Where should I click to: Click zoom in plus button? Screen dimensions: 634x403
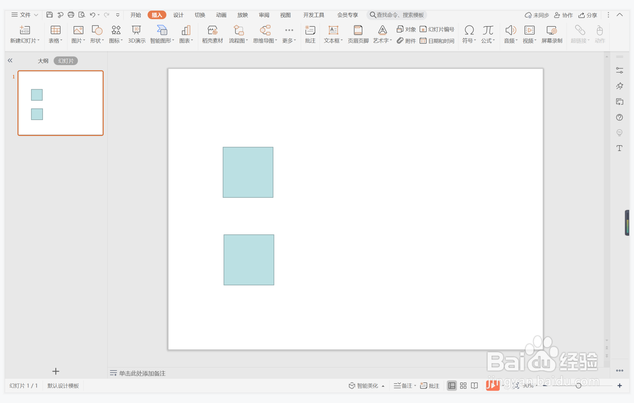pos(619,386)
